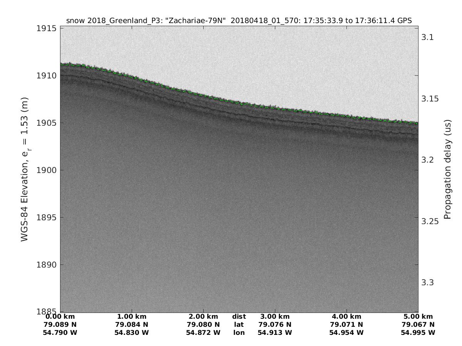Screen dimensions: 462x346
Task: Click the latitude value "79.071 N"
Action: click(346, 324)
